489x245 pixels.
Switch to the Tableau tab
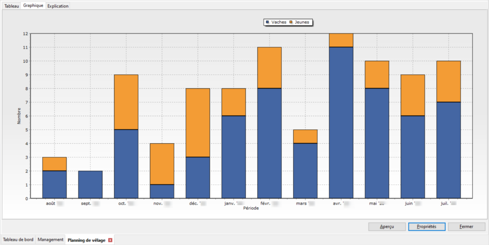[x=11, y=6]
